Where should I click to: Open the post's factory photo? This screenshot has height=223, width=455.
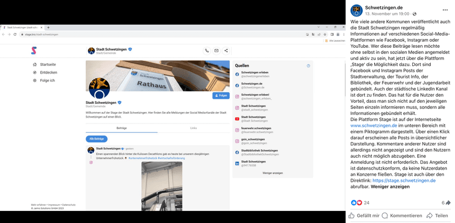(x=162, y=186)
